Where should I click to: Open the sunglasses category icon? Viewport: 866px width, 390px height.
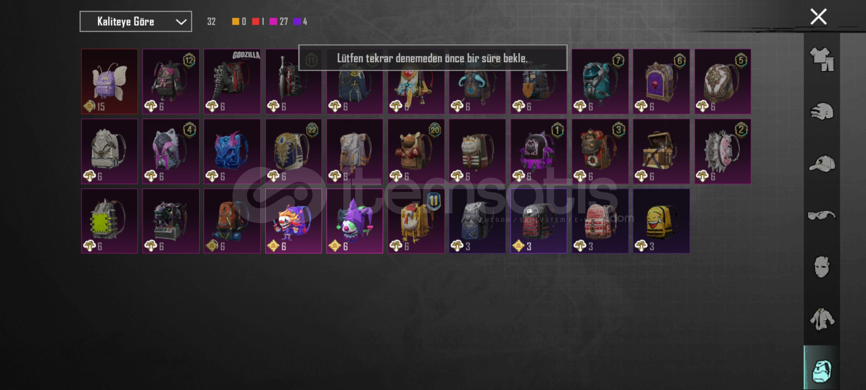click(x=822, y=216)
